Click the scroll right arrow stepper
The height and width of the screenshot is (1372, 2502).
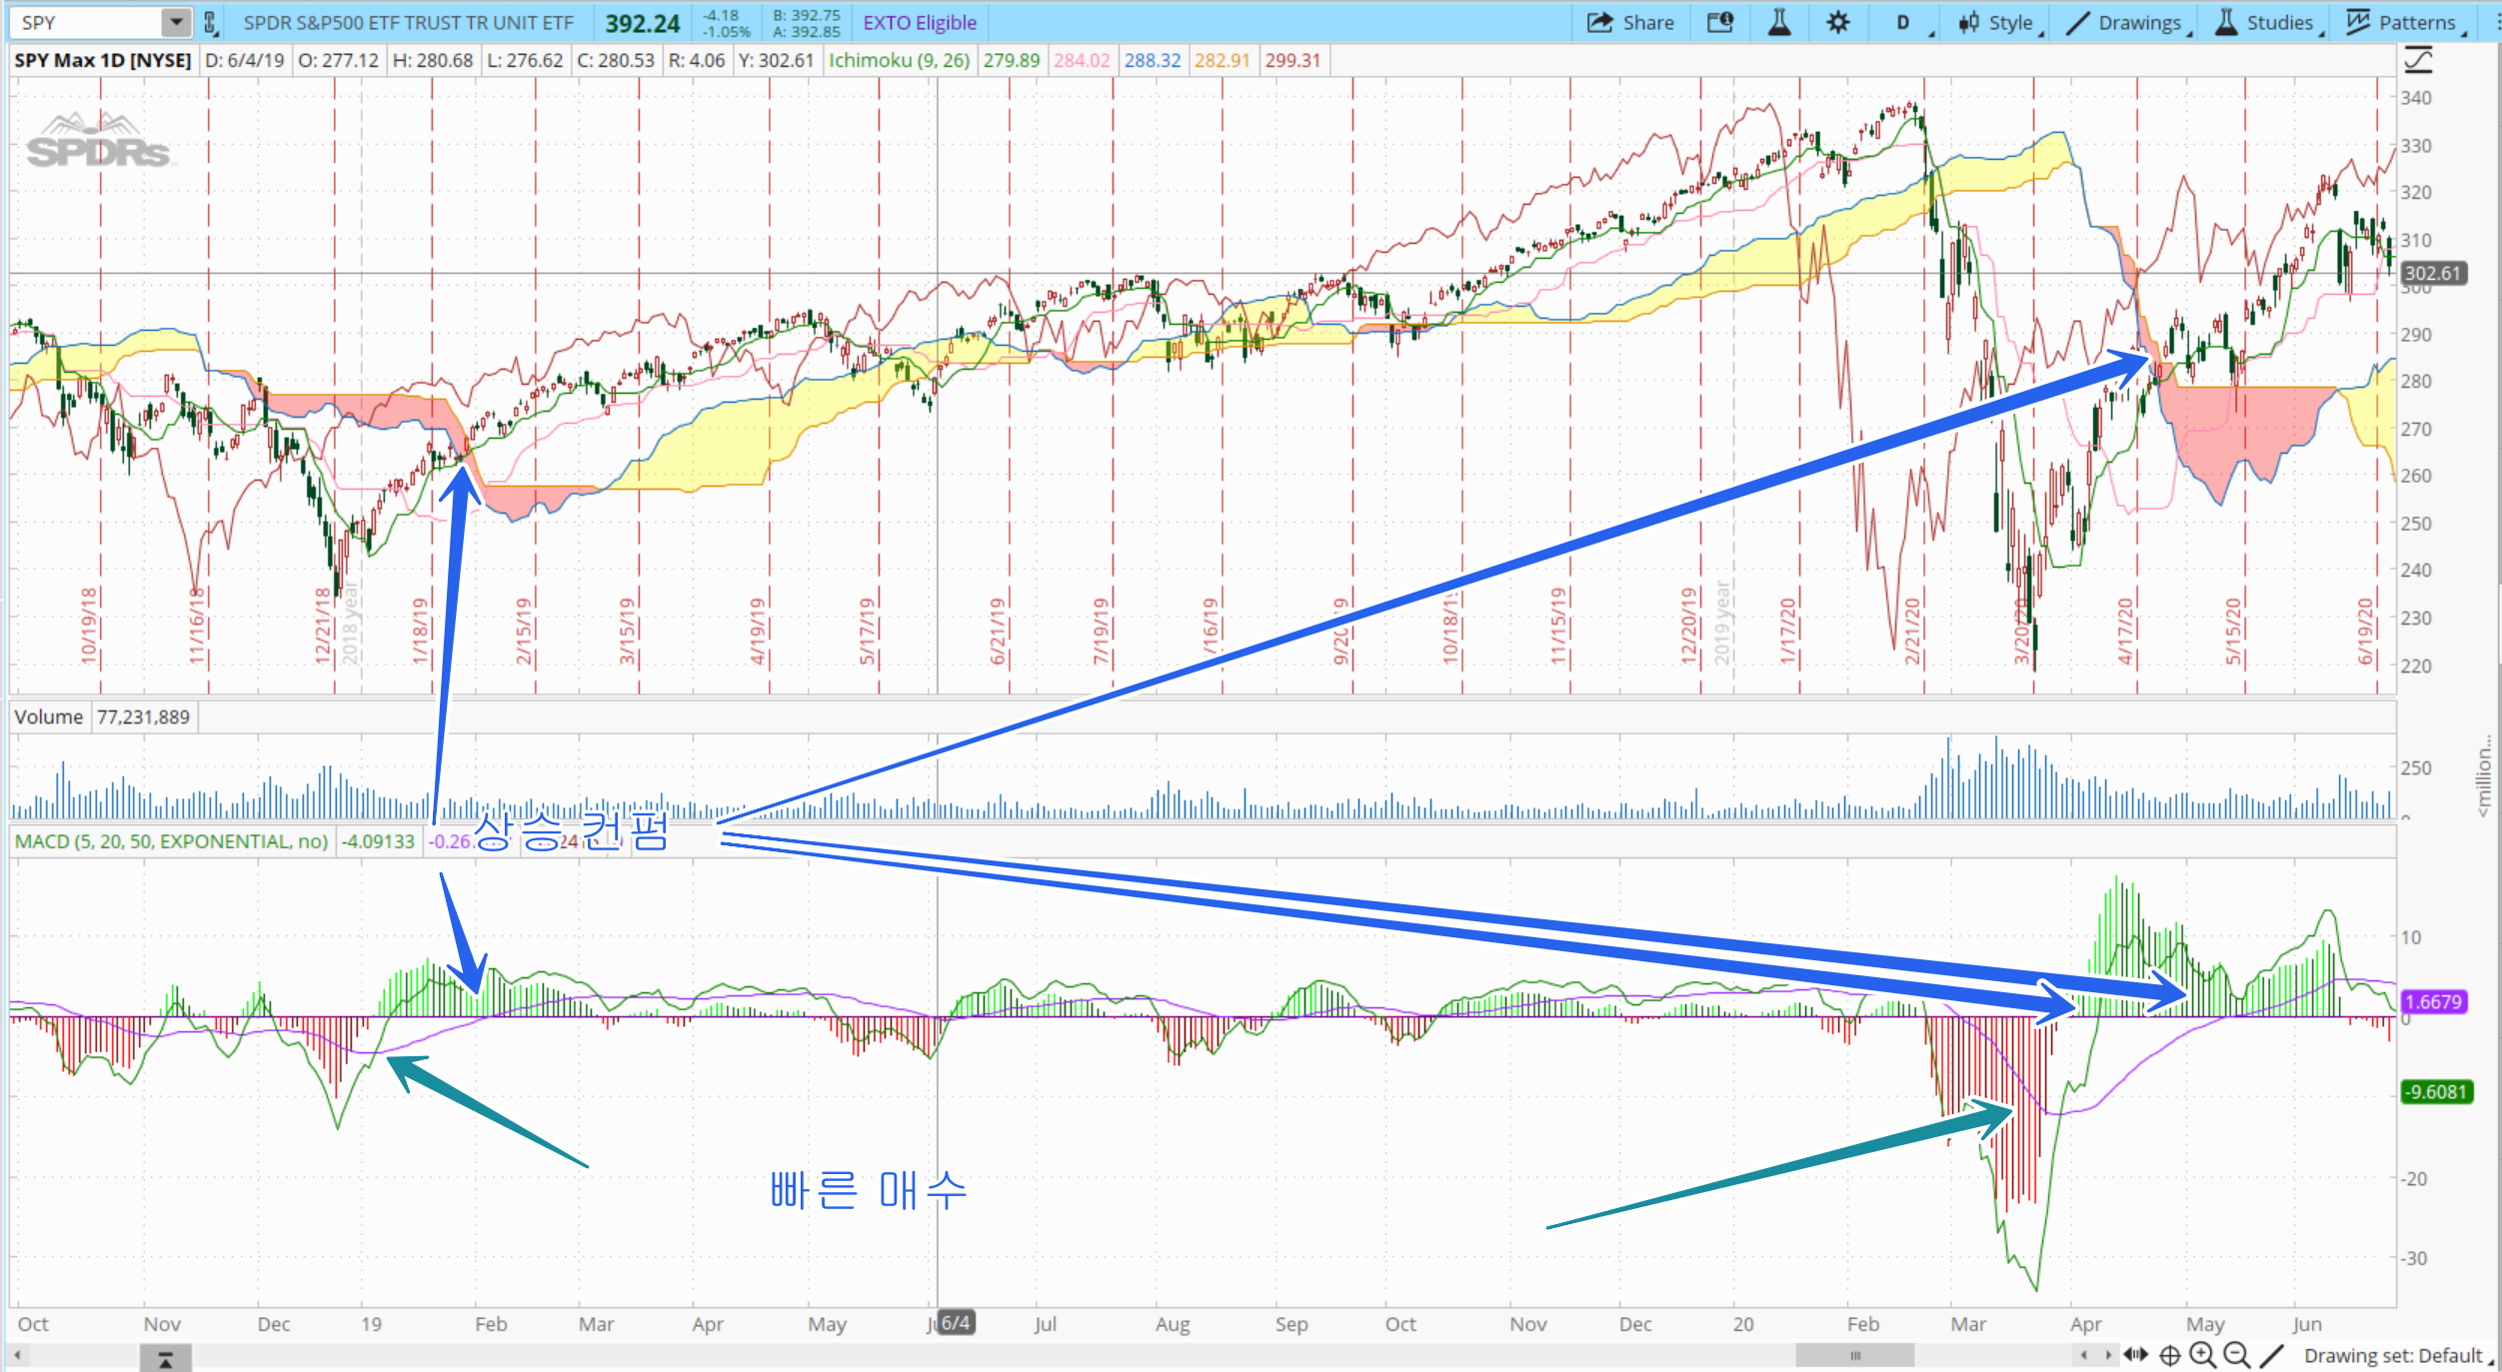pyautogui.click(x=2108, y=1355)
